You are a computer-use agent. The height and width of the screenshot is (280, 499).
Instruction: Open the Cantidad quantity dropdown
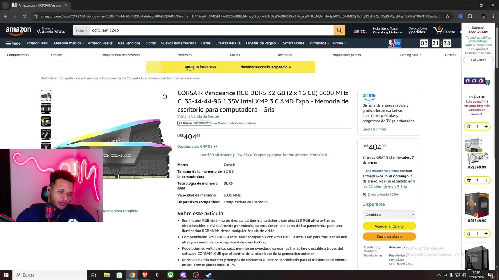pyautogui.click(x=389, y=215)
